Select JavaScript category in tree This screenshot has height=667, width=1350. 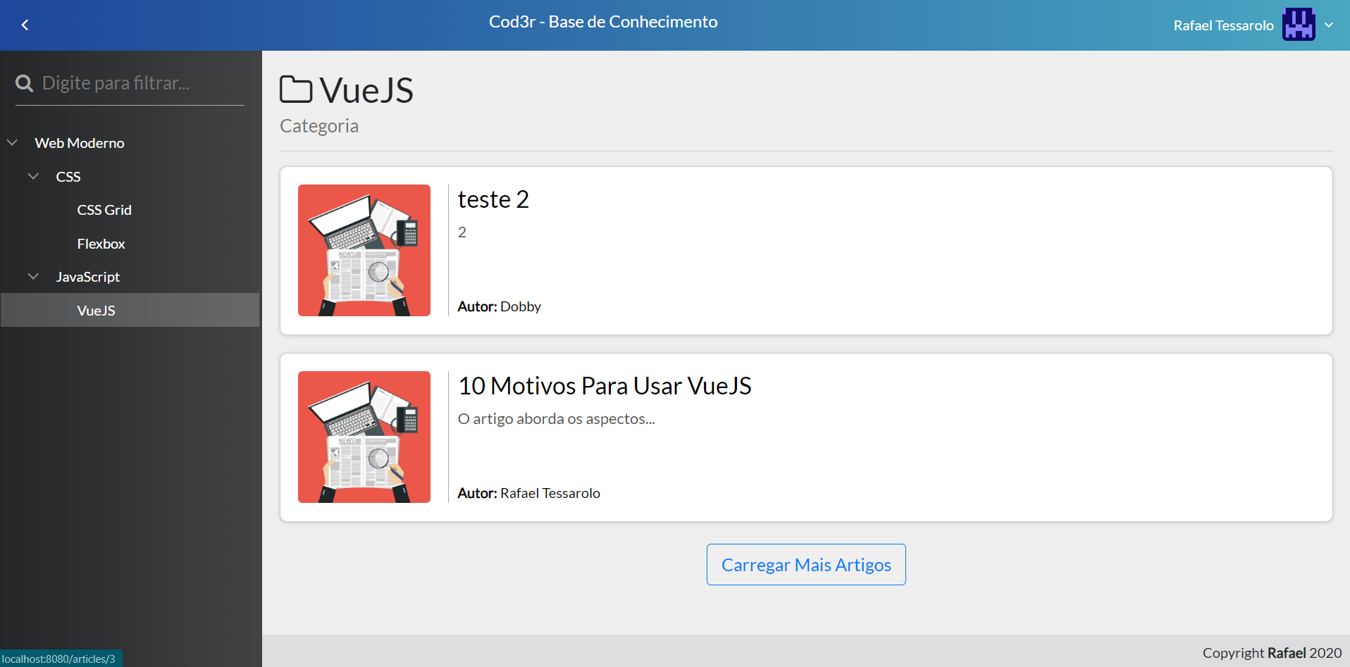tap(88, 277)
